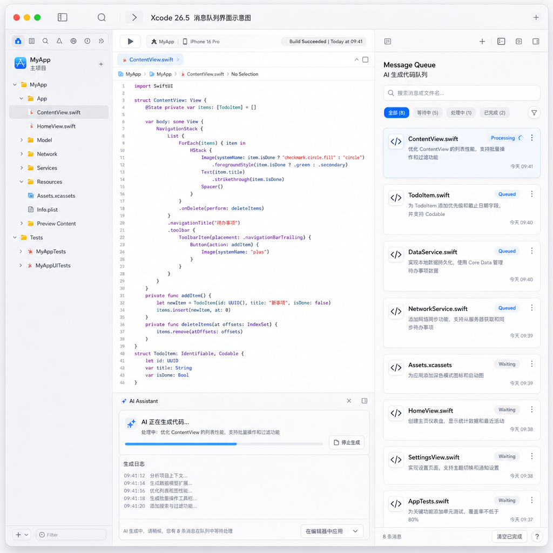This screenshot has width=553, height=553.
Task: Click the editor split square icon
Action: coord(366,59)
